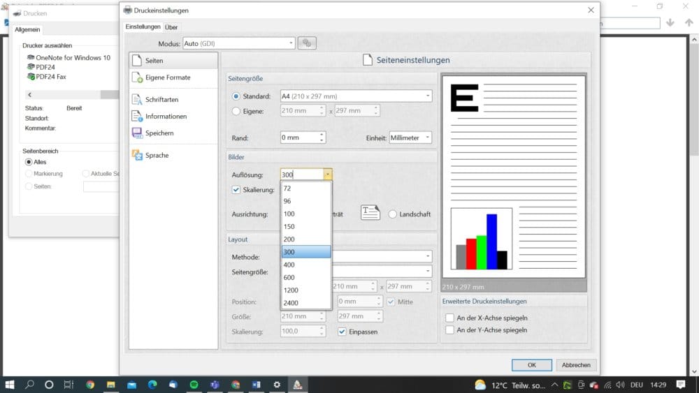699x393 pixels.
Task: Toggle the Mitte checkbox
Action: coord(391,302)
